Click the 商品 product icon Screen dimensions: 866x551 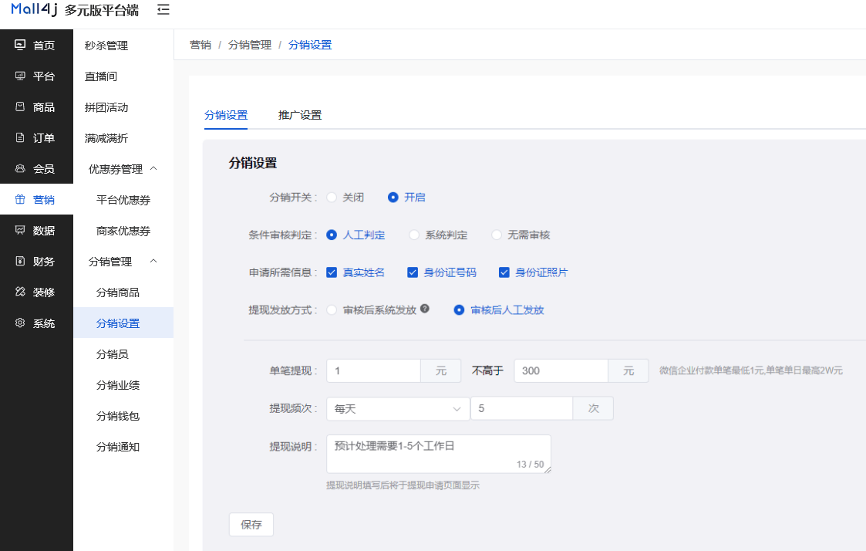coord(20,106)
